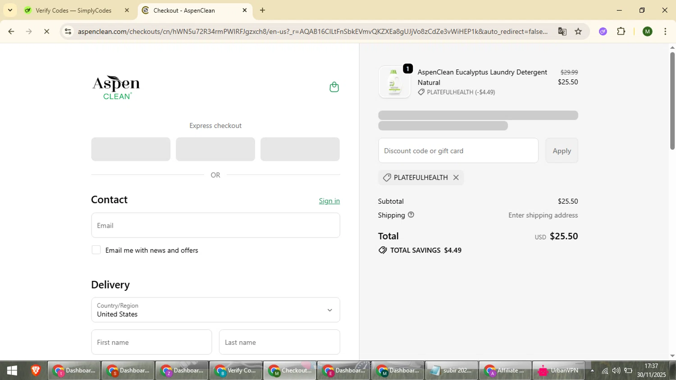Open the network tray icon
This screenshot has height=380, width=676.
tap(605, 371)
